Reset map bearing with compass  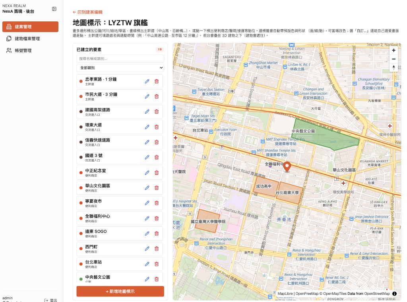tap(393, 67)
